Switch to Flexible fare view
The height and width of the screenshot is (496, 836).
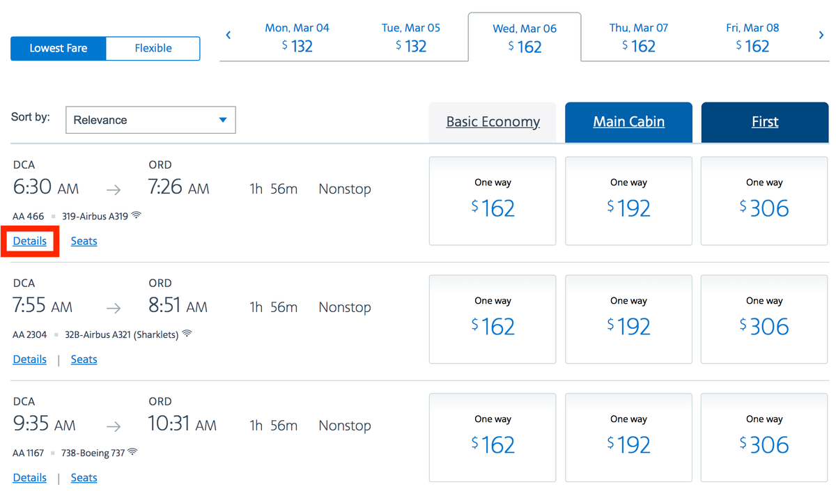coord(153,48)
